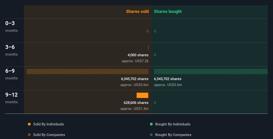The width and height of the screenshot is (273, 139).
Task: Click approx. US$3.6m in bought column
Action: pos(168,85)
